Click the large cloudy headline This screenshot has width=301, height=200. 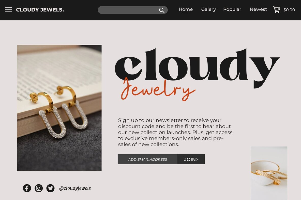197,66
